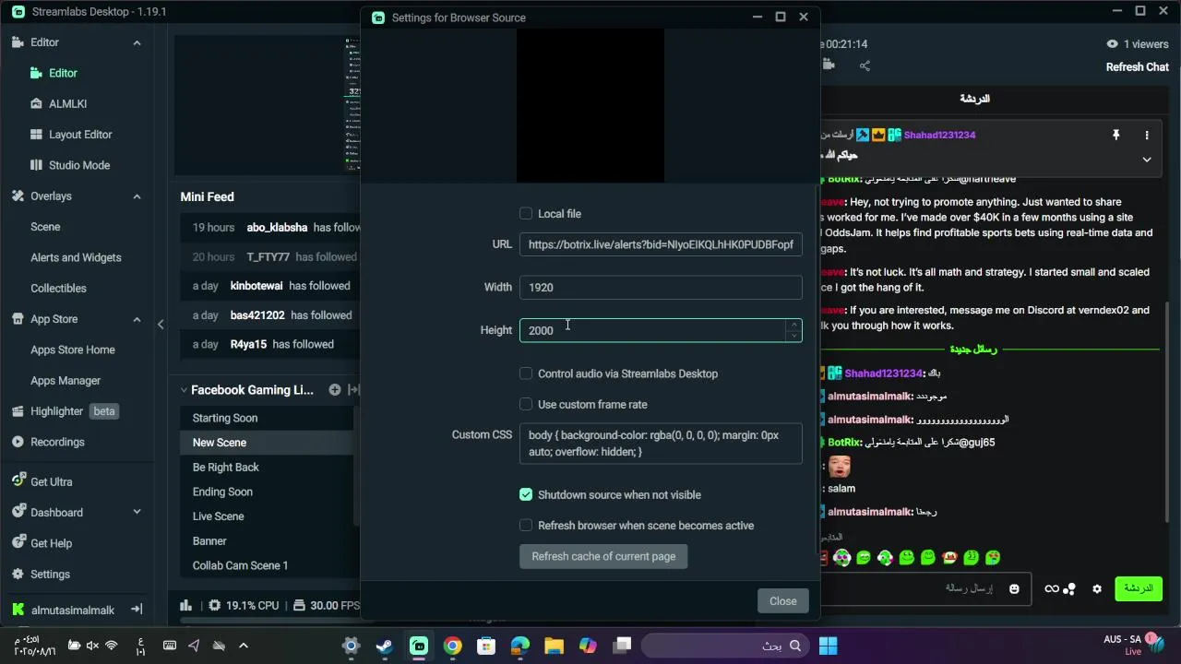Click the Custom CSS text area
The width and height of the screenshot is (1181, 664).
click(661, 444)
